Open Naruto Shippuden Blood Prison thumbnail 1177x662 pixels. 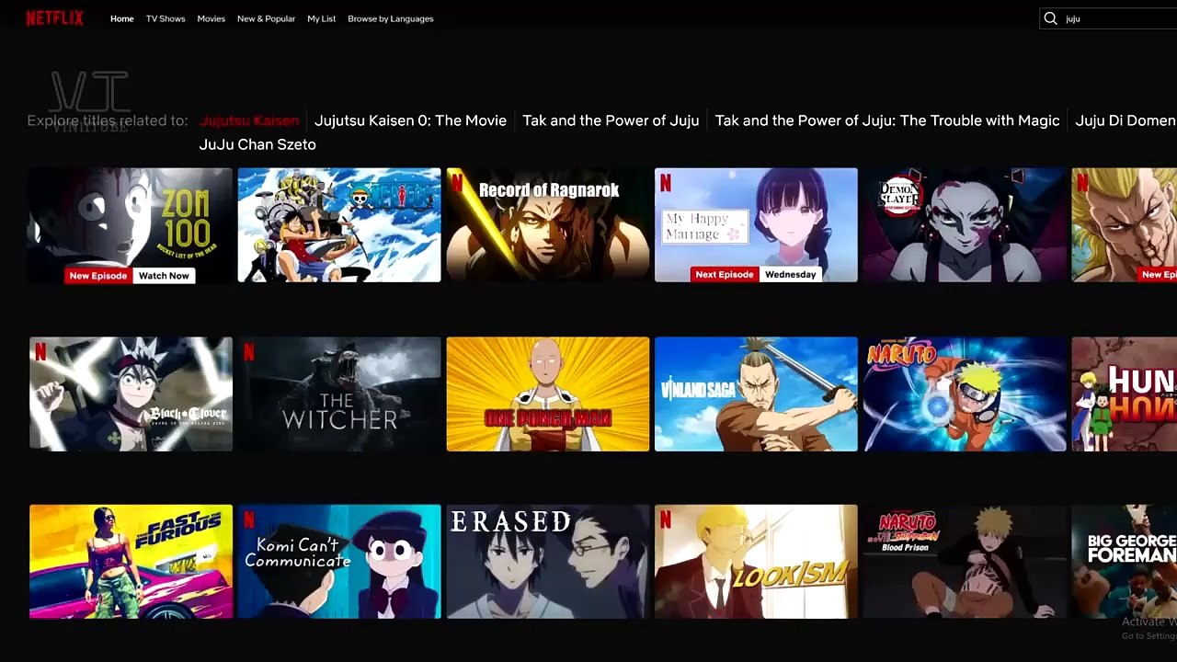click(965, 562)
